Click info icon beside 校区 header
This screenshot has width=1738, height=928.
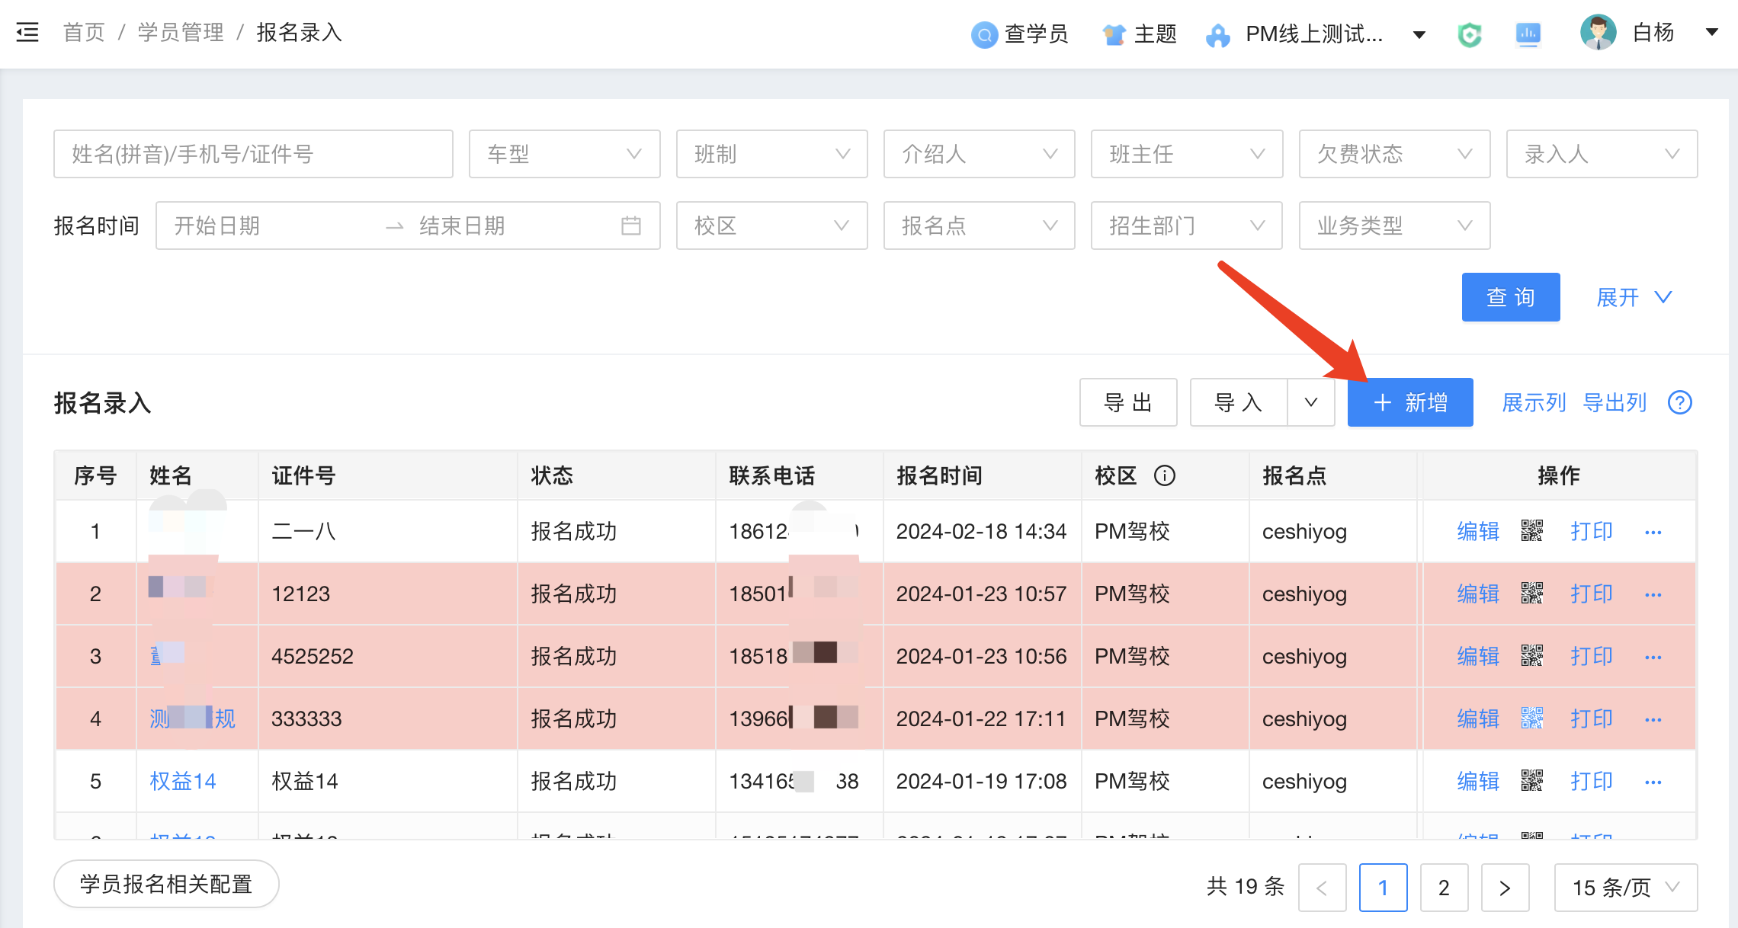point(1164,475)
